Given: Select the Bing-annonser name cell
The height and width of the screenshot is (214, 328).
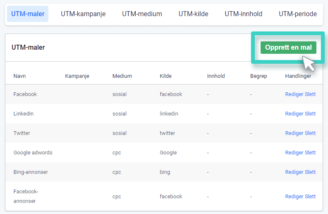Looking at the screenshot, I should click(x=31, y=172).
